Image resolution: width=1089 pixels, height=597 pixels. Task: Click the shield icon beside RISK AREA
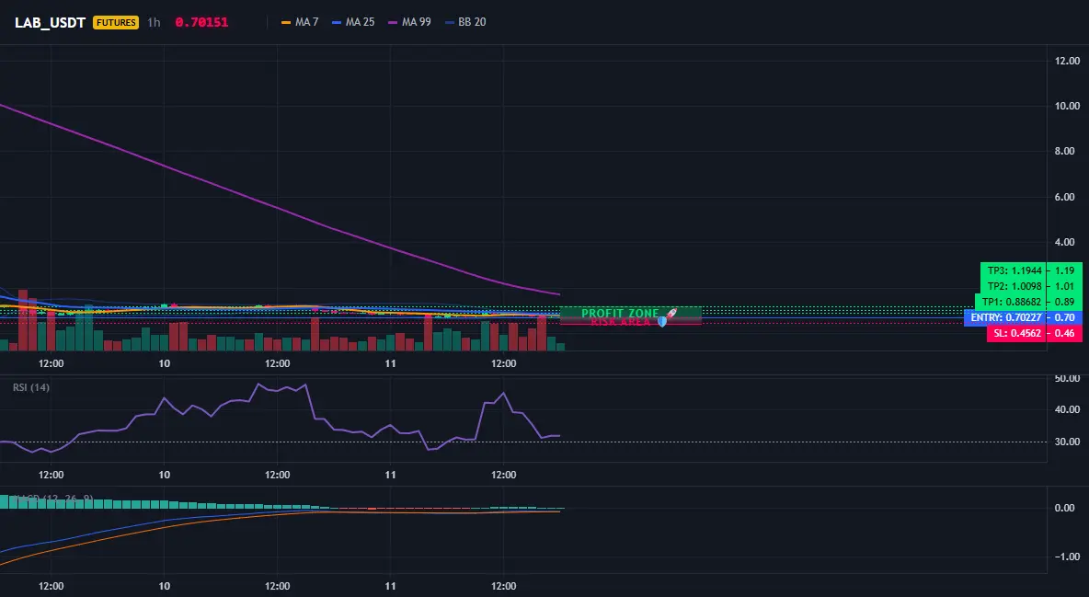click(662, 322)
